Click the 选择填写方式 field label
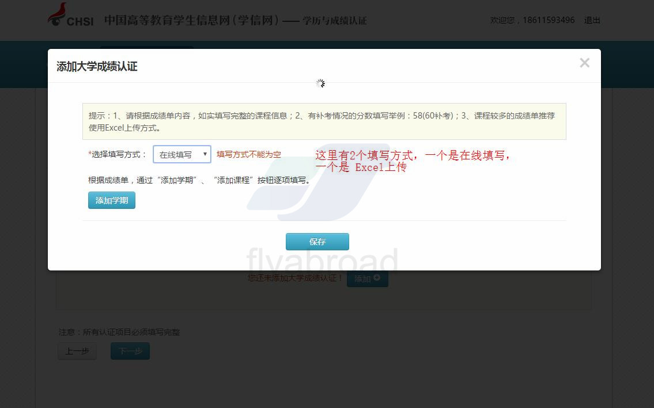Image resolution: width=654 pixels, height=408 pixels. (118, 154)
